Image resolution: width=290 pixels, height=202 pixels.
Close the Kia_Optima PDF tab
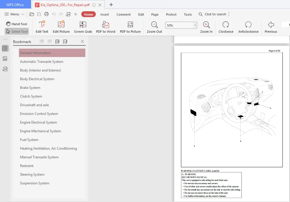click(100, 5)
